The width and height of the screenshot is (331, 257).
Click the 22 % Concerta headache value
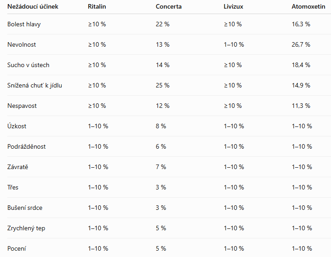163,24
